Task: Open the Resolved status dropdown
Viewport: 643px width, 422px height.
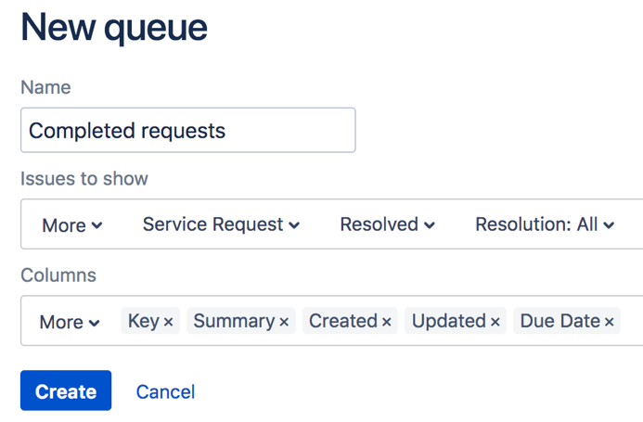Action: (x=387, y=224)
